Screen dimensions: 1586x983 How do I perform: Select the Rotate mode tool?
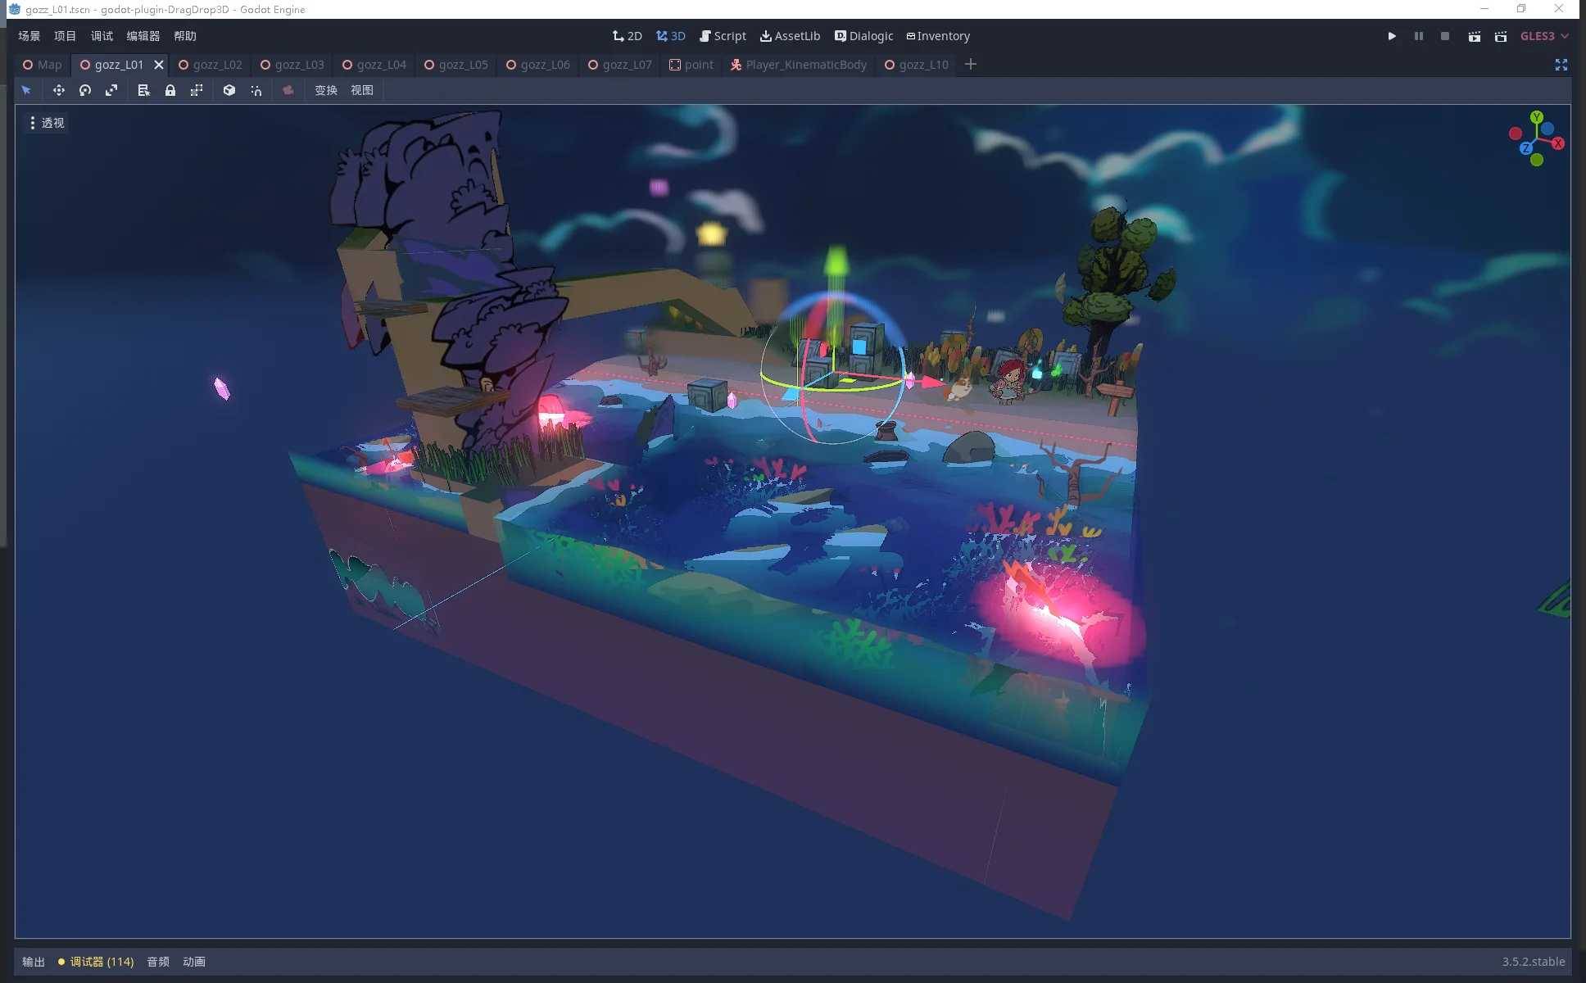click(x=85, y=90)
